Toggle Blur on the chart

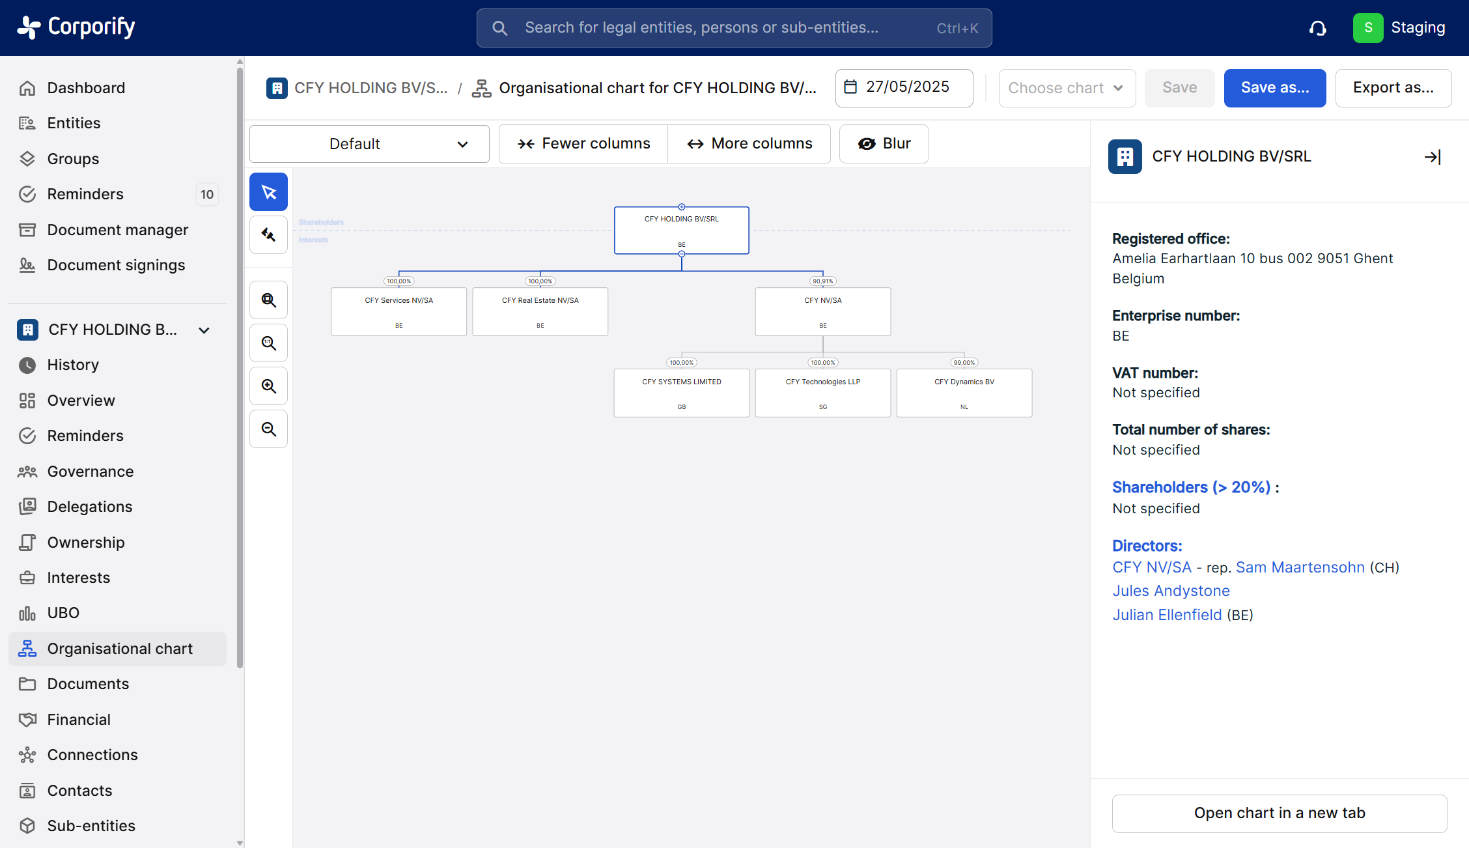(884, 144)
